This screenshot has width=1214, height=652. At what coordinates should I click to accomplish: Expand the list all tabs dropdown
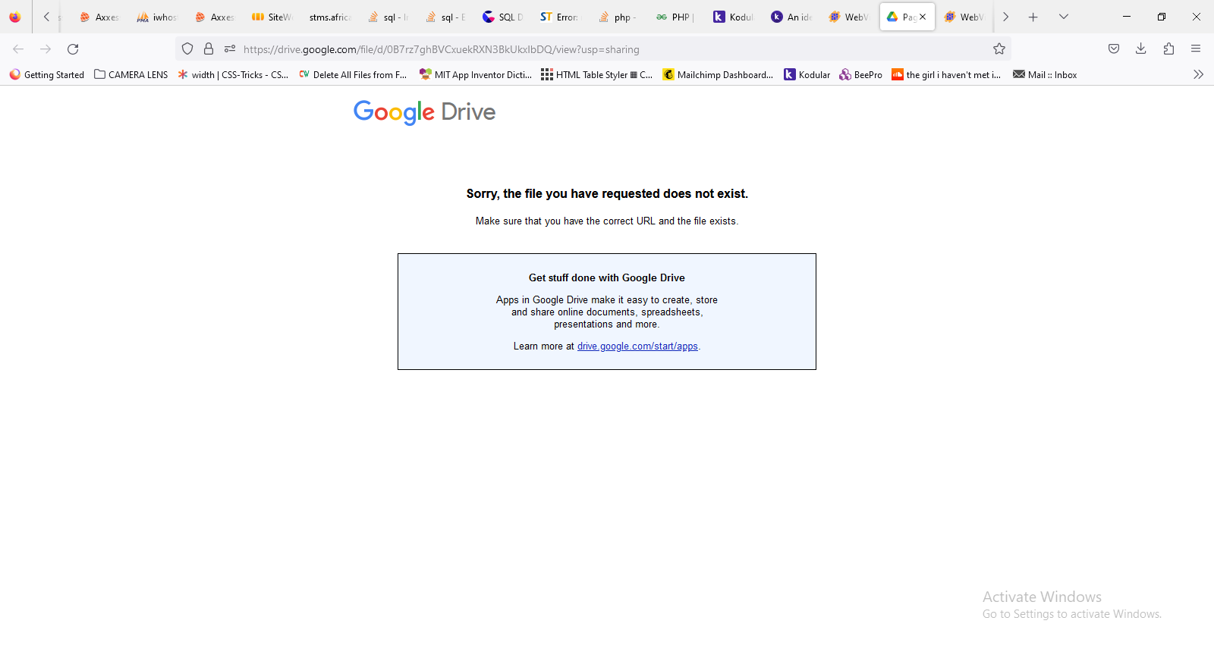pos(1064,17)
